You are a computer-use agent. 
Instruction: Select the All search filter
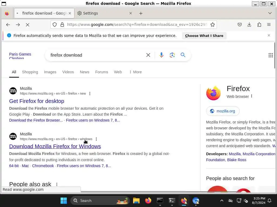point(14,72)
